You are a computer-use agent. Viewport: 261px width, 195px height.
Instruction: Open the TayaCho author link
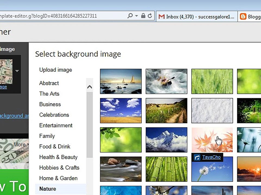[x=212, y=157]
